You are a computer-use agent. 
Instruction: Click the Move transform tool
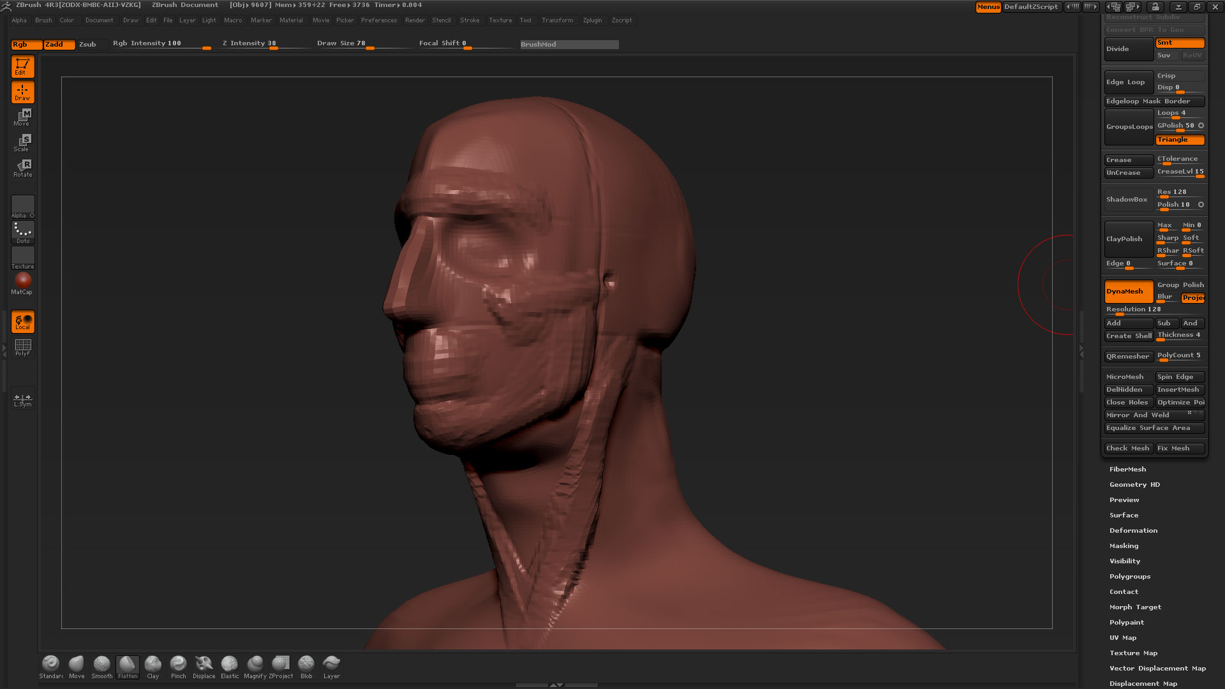23,117
